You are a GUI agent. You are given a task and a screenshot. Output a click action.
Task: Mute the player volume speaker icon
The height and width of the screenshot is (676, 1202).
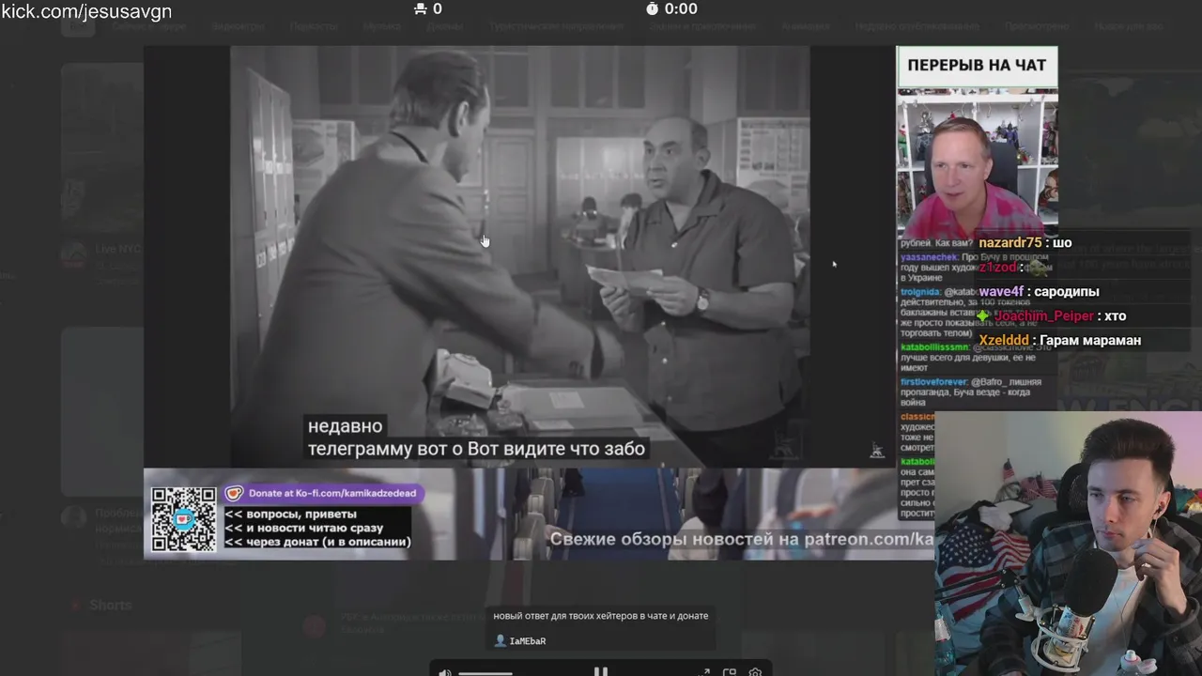445,672
